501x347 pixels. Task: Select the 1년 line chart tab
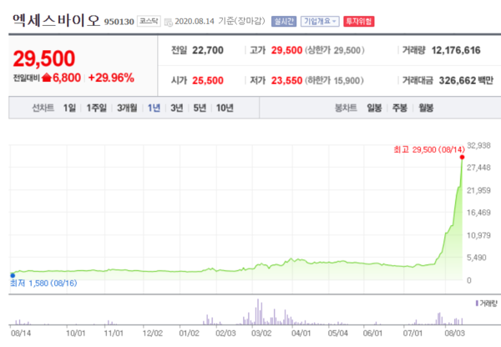pos(154,108)
